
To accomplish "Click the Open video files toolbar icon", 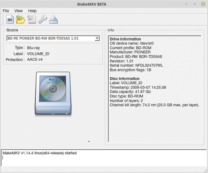I will pyautogui.click(x=10, y=19).
